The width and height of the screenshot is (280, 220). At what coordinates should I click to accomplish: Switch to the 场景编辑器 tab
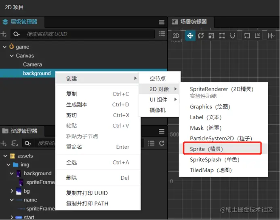(191, 22)
